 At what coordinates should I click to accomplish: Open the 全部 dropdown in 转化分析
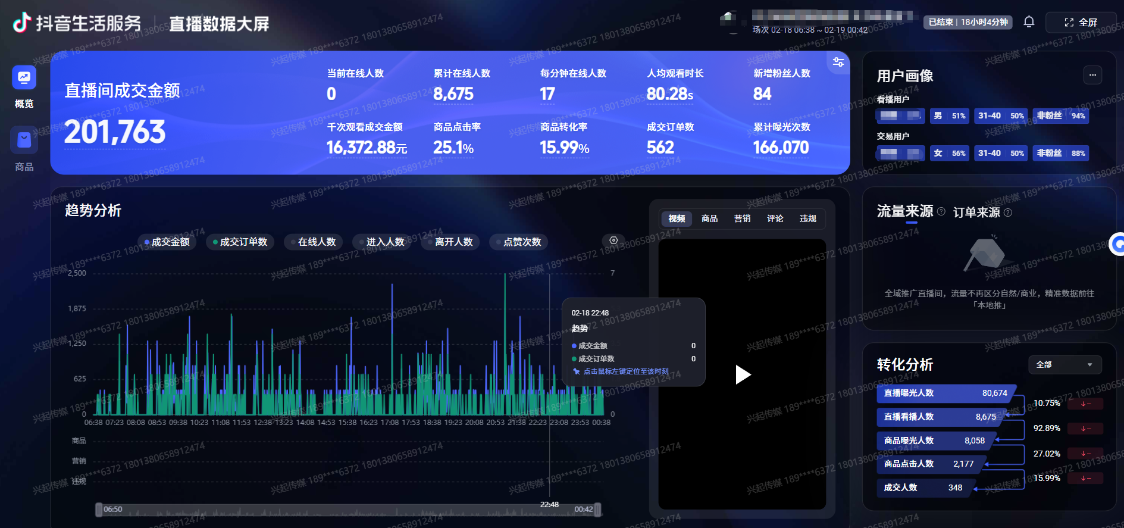click(1065, 364)
